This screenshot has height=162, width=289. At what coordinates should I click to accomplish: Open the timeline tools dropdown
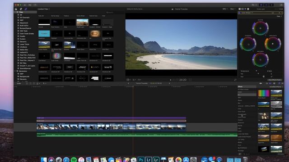[x=44, y=83]
